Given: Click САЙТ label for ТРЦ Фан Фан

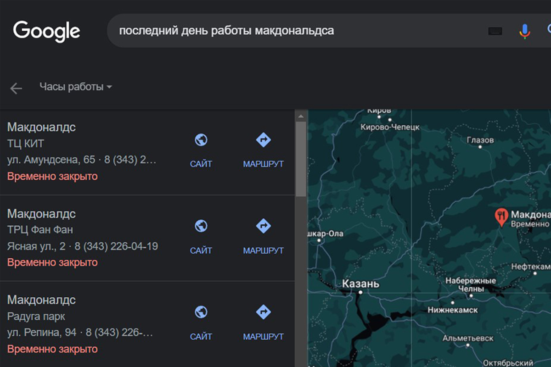Looking at the screenshot, I should pyautogui.click(x=201, y=250).
